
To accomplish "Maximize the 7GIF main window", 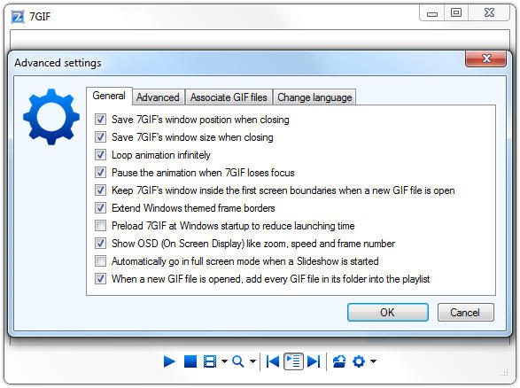I will 456,13.
